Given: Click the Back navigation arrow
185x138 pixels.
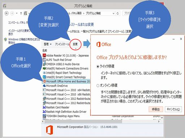Looking at the screenshot, I should click(x=7, y=13).
